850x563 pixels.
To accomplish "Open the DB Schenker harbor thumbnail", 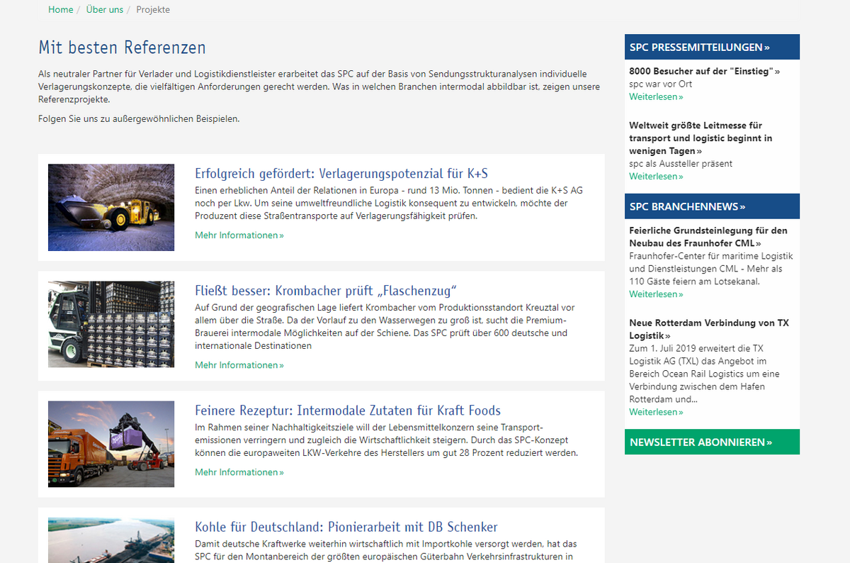I will point(111,540).
